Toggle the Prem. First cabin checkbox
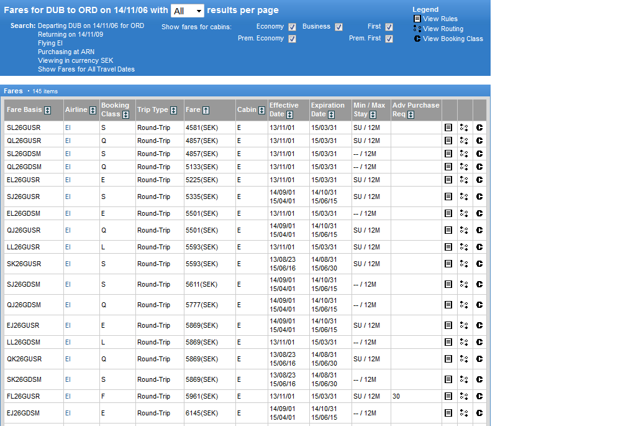 tap(389, 39)
